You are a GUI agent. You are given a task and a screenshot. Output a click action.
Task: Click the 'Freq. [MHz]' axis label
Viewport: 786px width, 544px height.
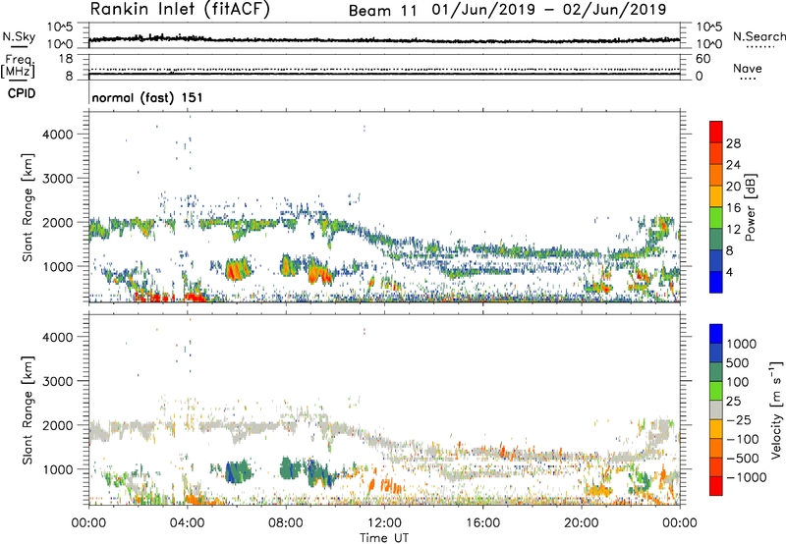point(18,67)
